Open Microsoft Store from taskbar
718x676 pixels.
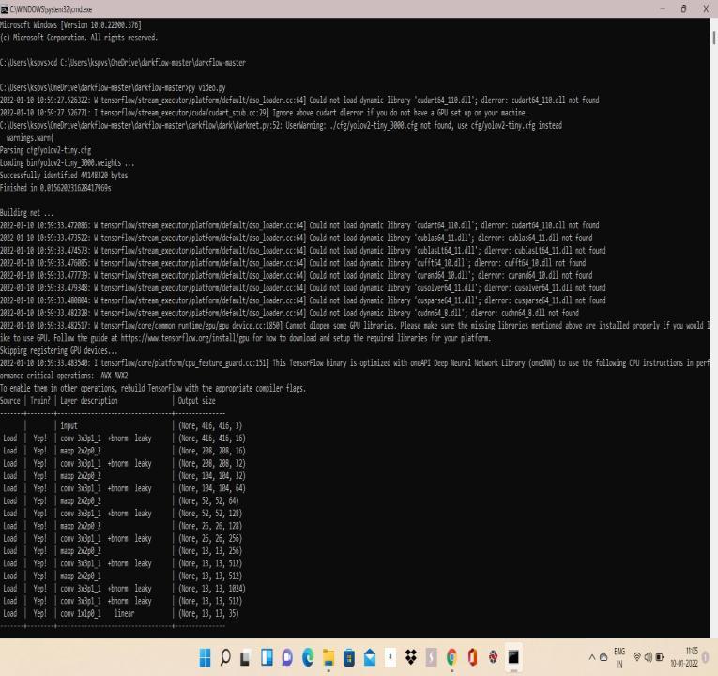point(349,657)
